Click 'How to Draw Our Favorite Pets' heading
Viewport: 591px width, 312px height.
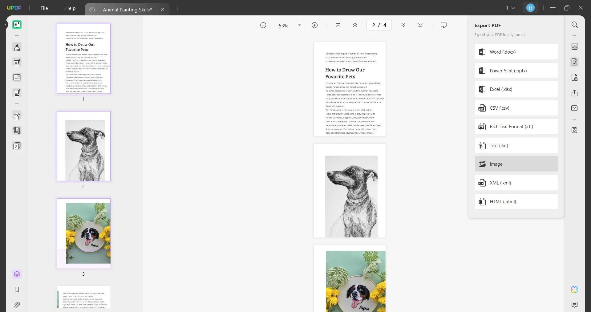345,73
